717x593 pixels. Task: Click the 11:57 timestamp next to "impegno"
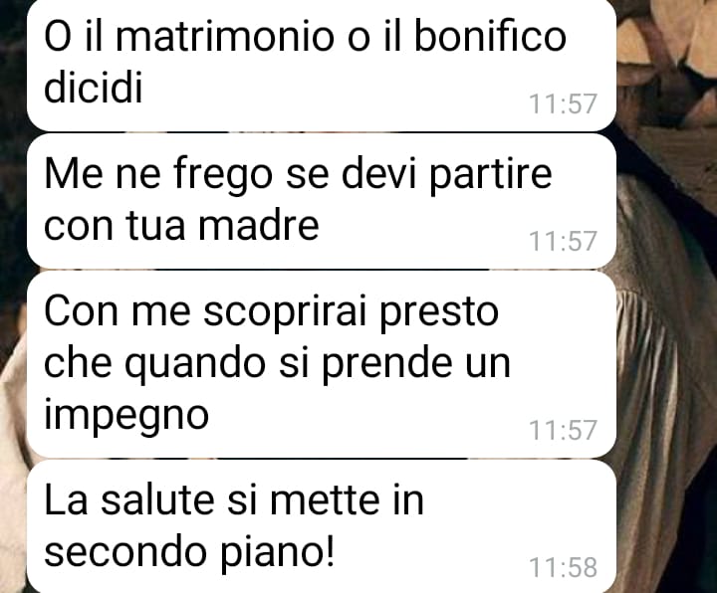563,430
